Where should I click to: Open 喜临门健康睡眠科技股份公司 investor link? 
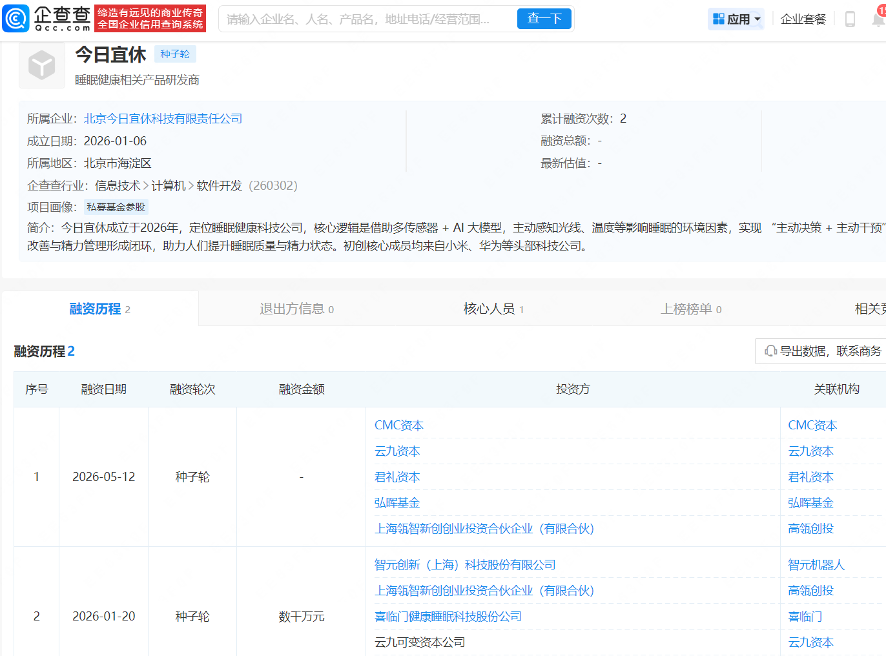coord(448,617)
